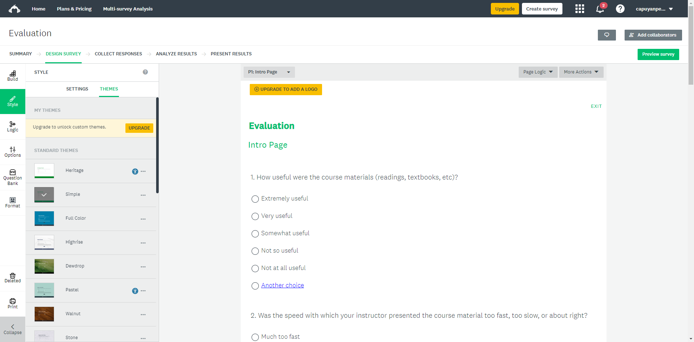Switch to the Settings tab
Screen dimensions: 694x342
(x=77, y=89)
